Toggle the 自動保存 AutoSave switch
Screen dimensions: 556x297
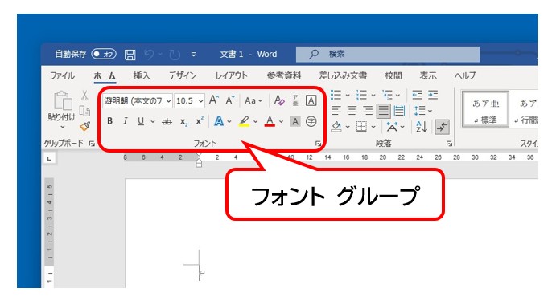(x=104, y=54)
